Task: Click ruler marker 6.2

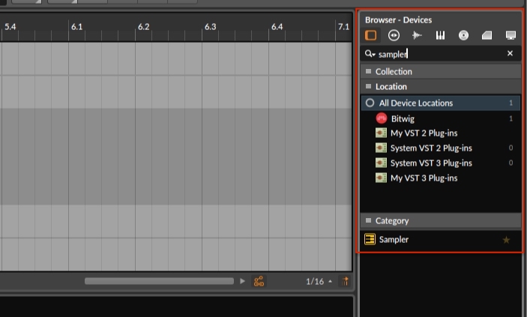Action: pyautogui.click(x=143, y=27)
